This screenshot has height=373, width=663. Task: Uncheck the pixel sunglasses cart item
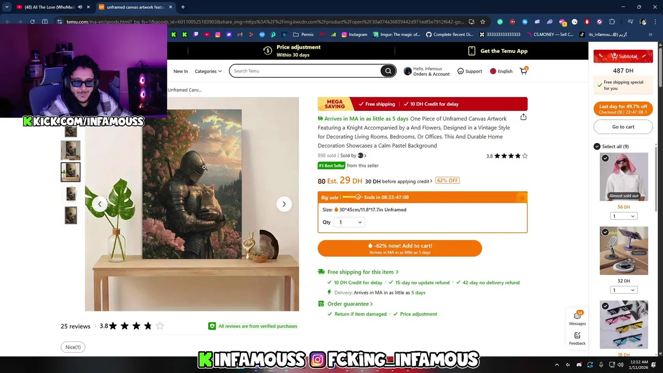(605, 306)
